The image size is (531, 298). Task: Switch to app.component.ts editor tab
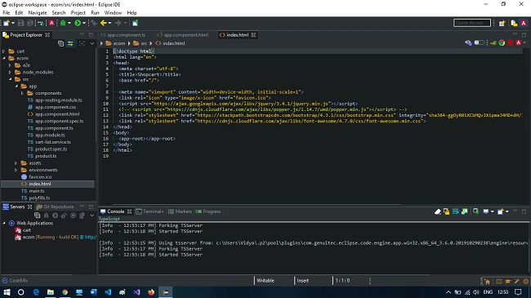(123, 35)
